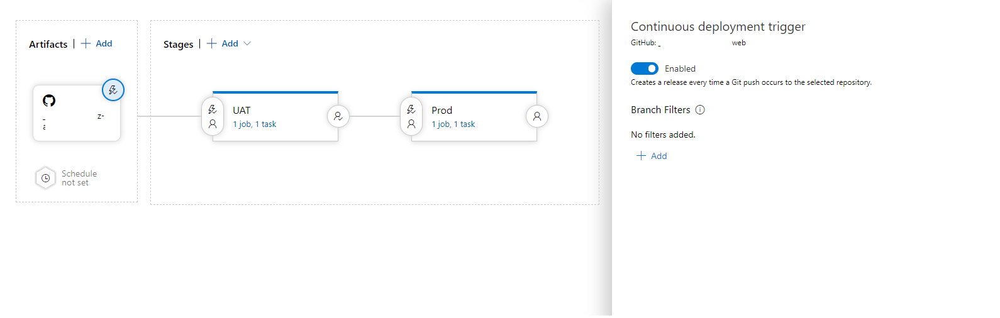Open Prod pre-deployment conditions icon
This screenshot has height=318, width=1000.
[411, 116]
